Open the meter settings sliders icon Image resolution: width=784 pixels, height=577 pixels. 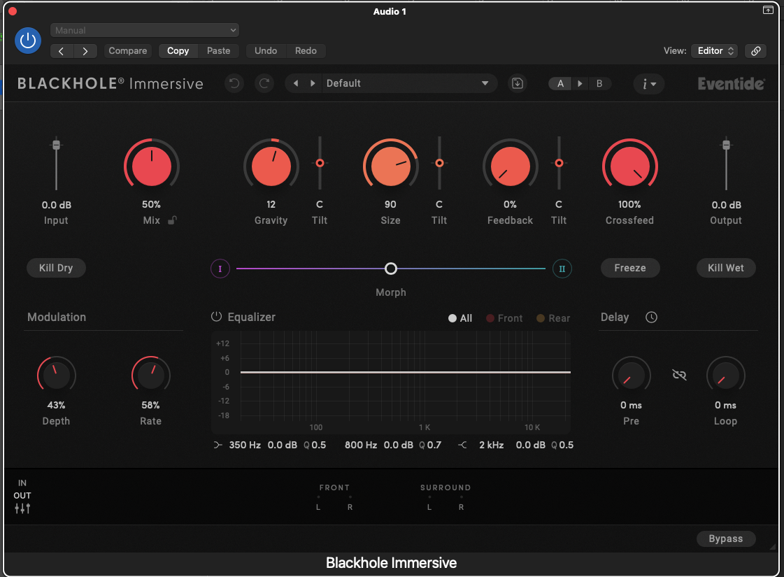click(22, 508)
